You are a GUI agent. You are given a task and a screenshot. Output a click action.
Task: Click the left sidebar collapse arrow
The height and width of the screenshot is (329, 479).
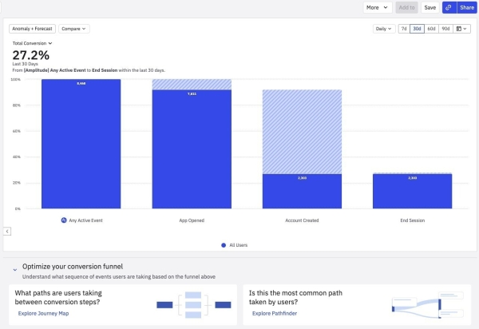pyautogui.click(x=7, y=231)
